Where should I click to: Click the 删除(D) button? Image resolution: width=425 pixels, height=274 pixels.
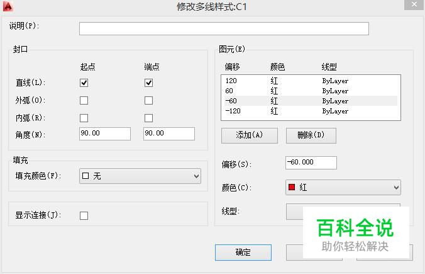click(311, 135)
